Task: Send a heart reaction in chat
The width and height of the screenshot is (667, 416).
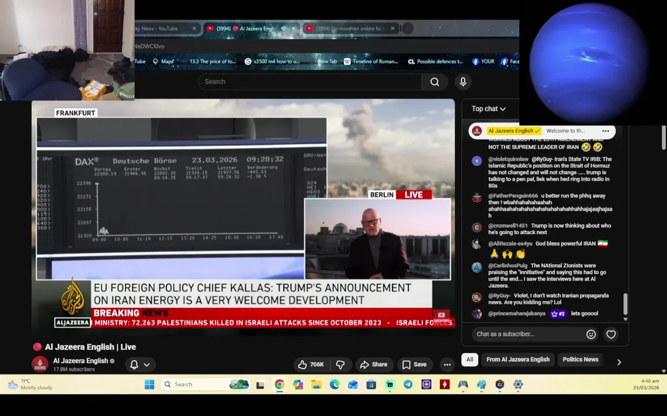Action: (x=611, y=335)
